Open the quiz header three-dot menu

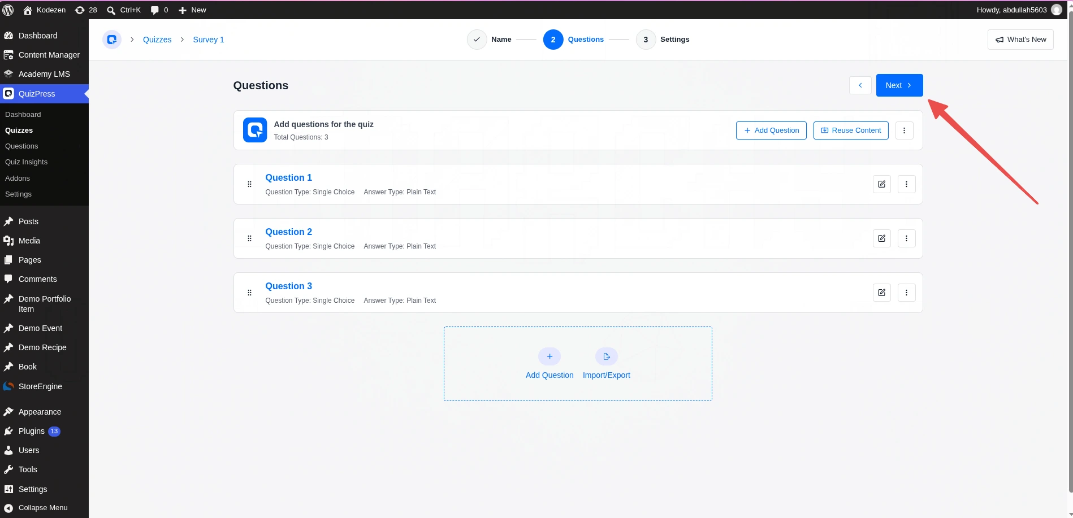(905, 130)
